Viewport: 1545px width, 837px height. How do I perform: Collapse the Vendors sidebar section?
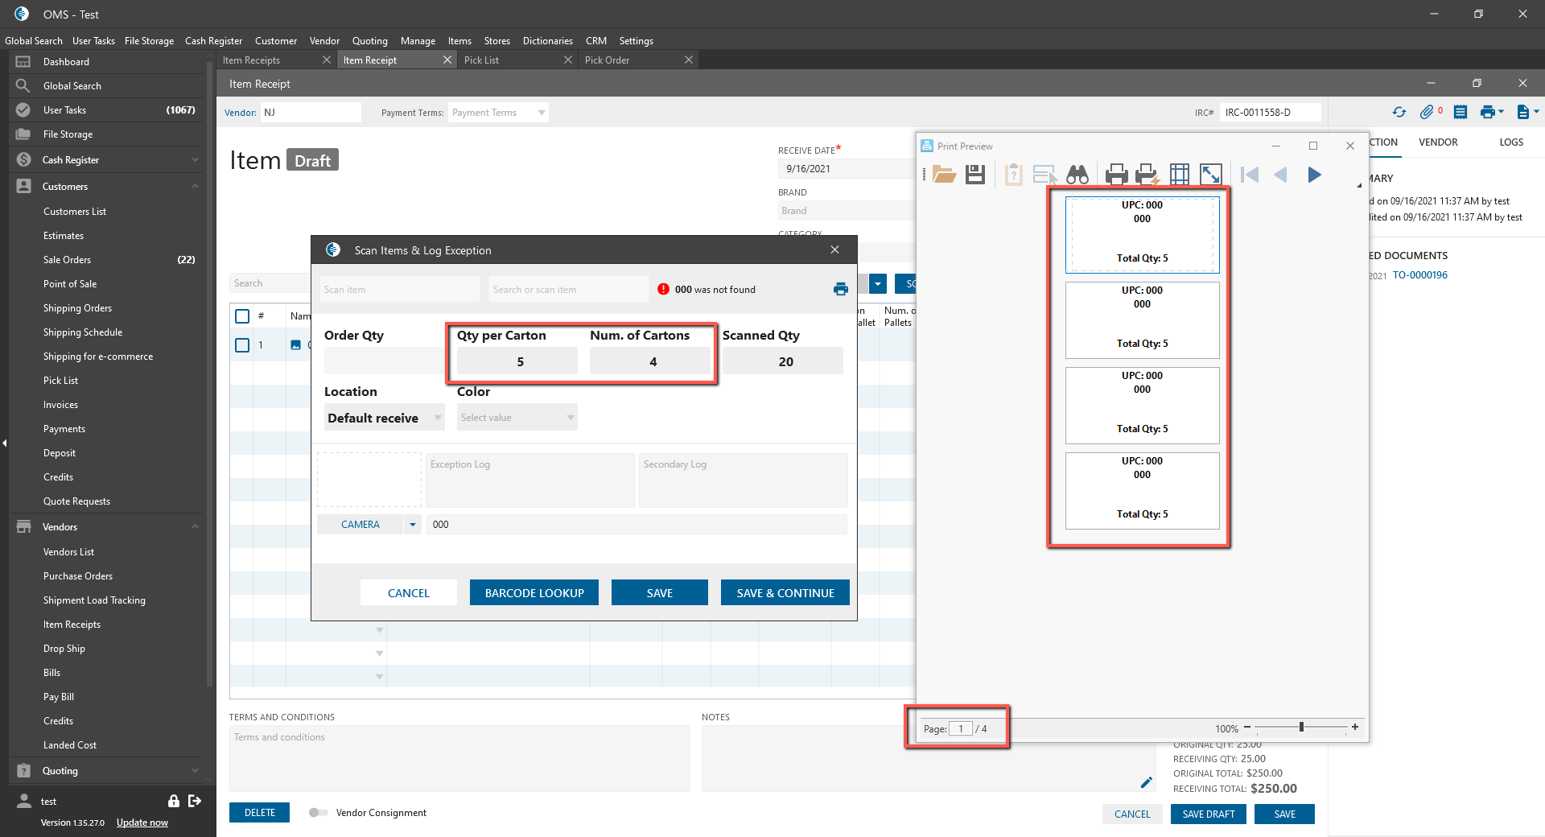(195, 527)
